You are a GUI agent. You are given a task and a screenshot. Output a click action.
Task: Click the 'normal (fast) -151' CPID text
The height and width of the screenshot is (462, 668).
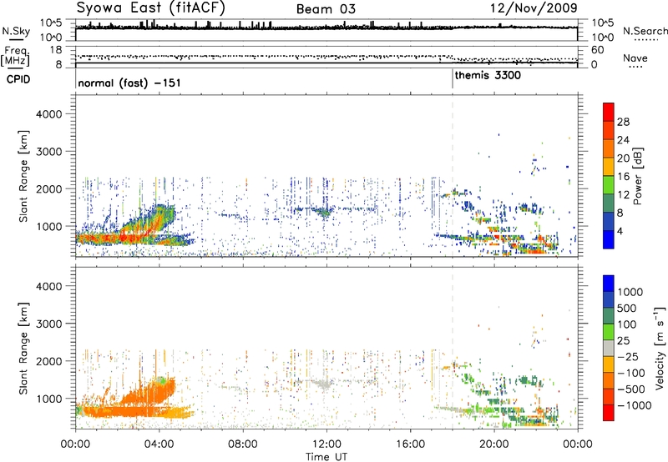[x=129, y=83]
